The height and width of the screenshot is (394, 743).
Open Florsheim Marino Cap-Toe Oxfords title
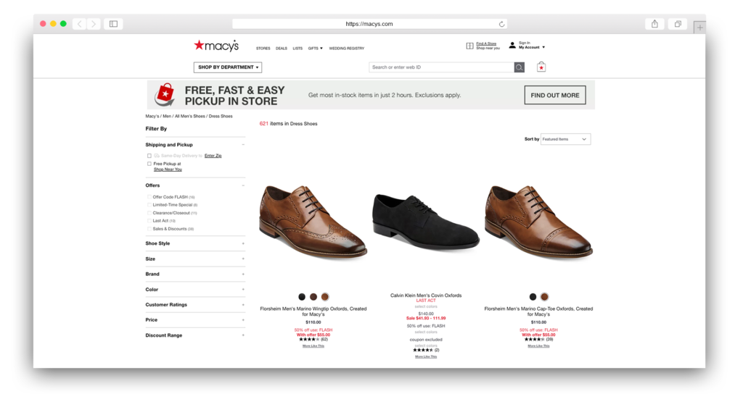[x=538, y=311]
